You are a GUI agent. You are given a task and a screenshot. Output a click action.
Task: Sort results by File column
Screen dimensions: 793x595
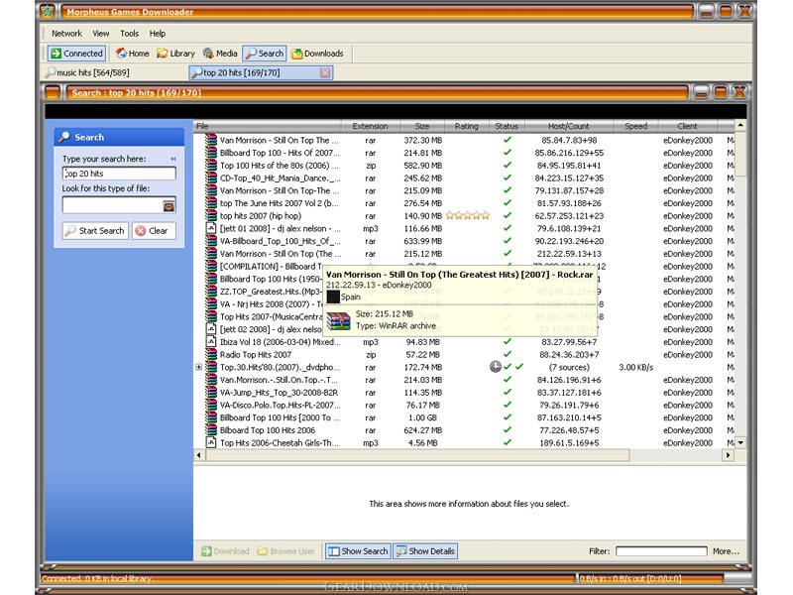click(x=267, y=126)
